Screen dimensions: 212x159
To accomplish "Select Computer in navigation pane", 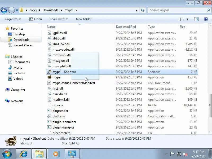I will (18, 90).
